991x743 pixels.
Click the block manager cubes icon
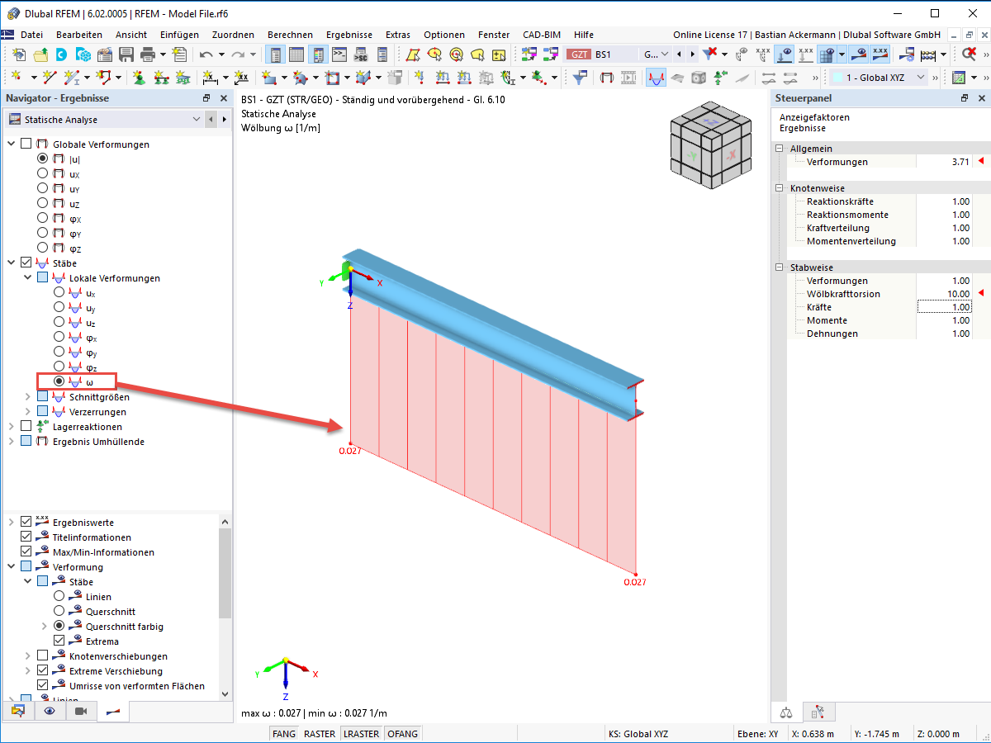coord(83,54)
